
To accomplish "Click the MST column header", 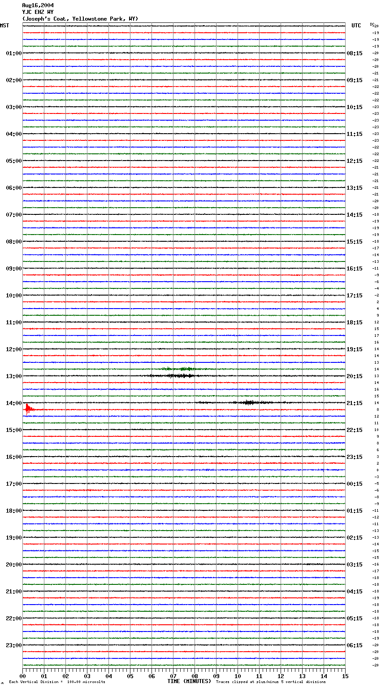I will [x=4, y=26].
